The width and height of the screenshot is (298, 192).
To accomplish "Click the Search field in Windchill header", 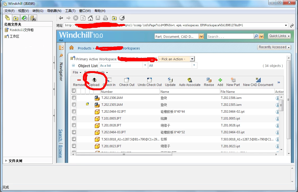I will [230, 36].
